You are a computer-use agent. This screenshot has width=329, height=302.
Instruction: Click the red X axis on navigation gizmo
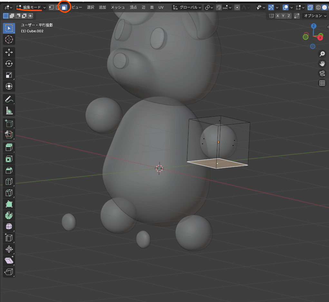coord(320,38)
